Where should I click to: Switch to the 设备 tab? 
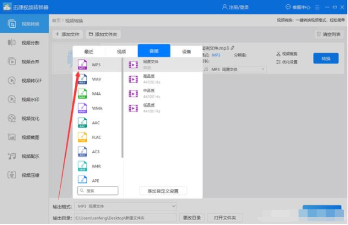point(186,51)
